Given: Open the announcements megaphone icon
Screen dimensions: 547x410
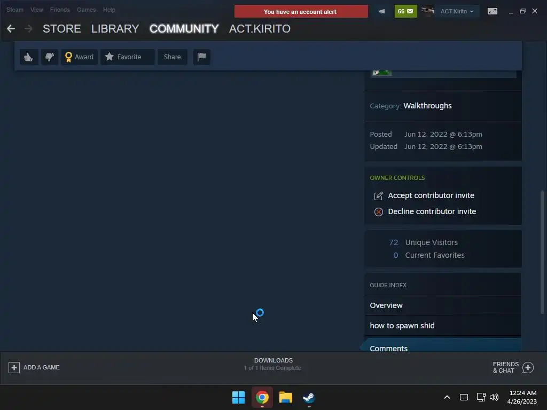Looking at the screenshot, I should tap(381, 12).
